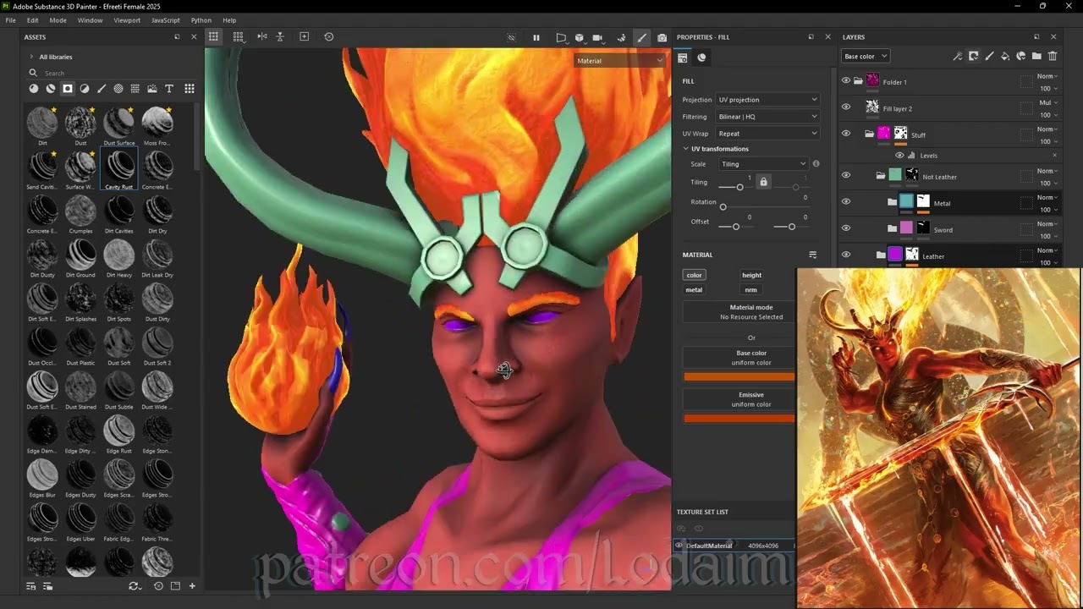Viewport: 1083px width, 609px height.
Task: Open the Mode menu
Action: point(58,19)
